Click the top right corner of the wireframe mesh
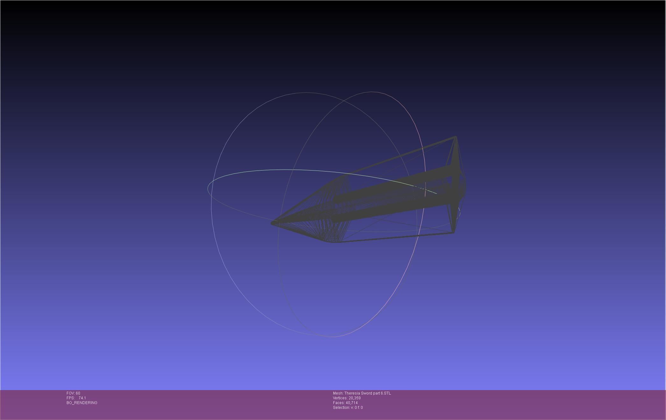Image resolution: width=666 pixels, height=420 pixels. pyautogui.click(x=456, y=137)
